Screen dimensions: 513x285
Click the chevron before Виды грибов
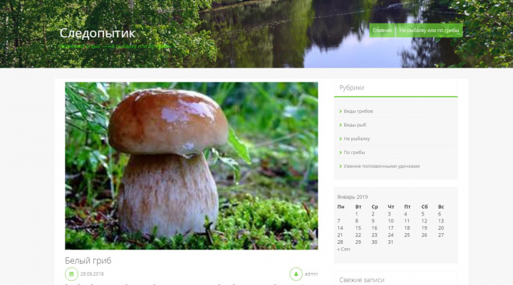(x=341, y=112)
